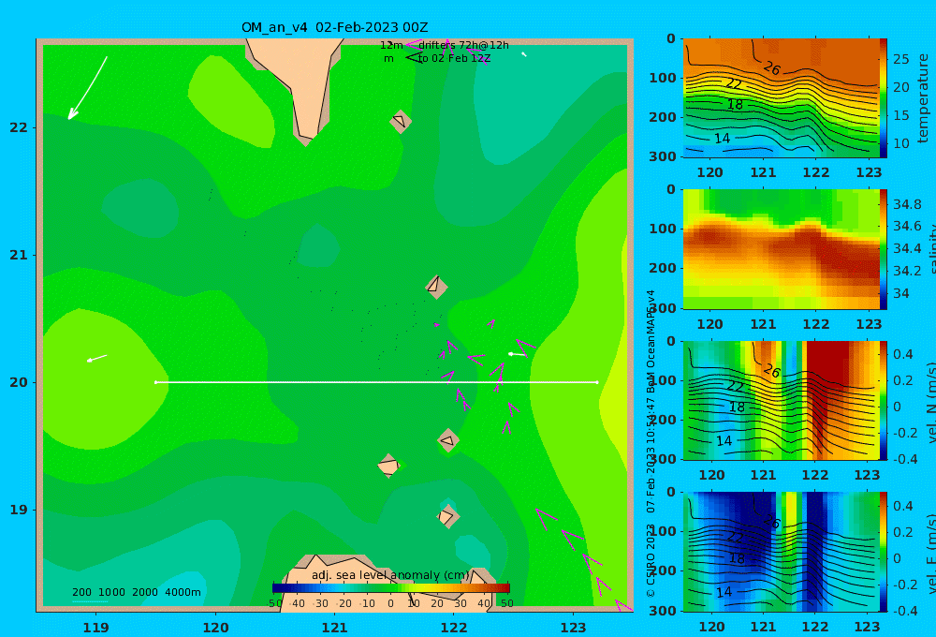Viewport: 936px width, 637px height.
Task: Click the '34.8' salinity colorbar tick
Action: pyautogui.click(x=907, y=204)
